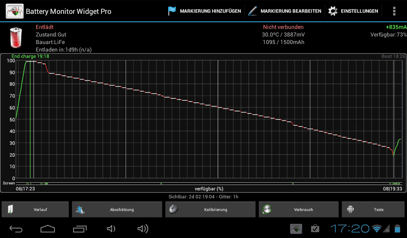Select the Kalibrierung tab

[x=210, y=209]
